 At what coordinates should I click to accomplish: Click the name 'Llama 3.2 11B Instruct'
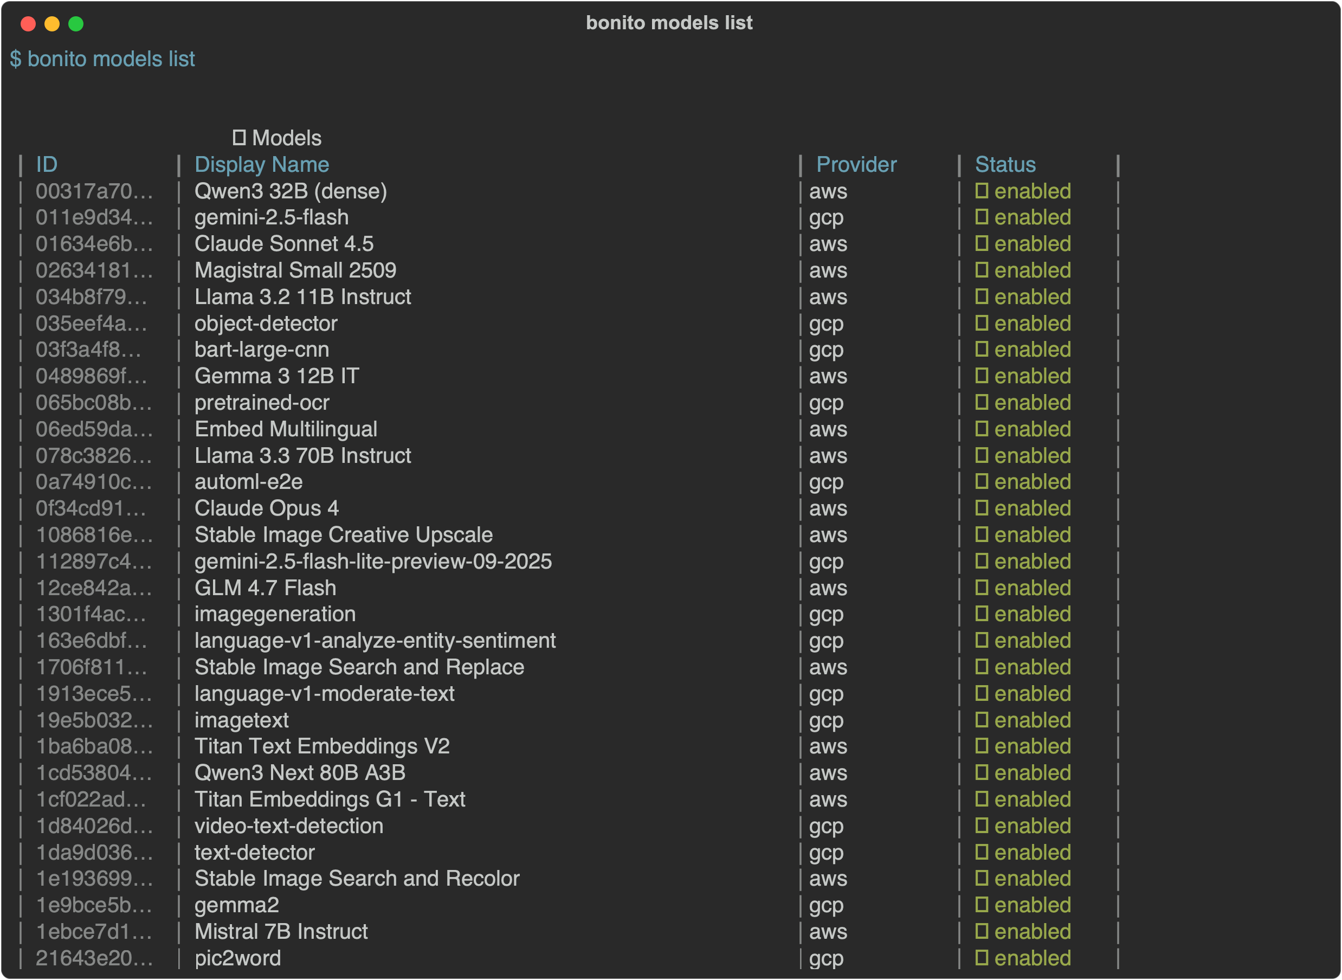(x=302, y=296)
